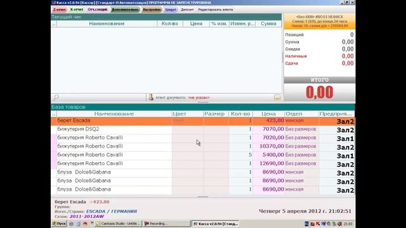
Task: Click the ИТОГО total 0,00 display
Action: pos(320,92)
